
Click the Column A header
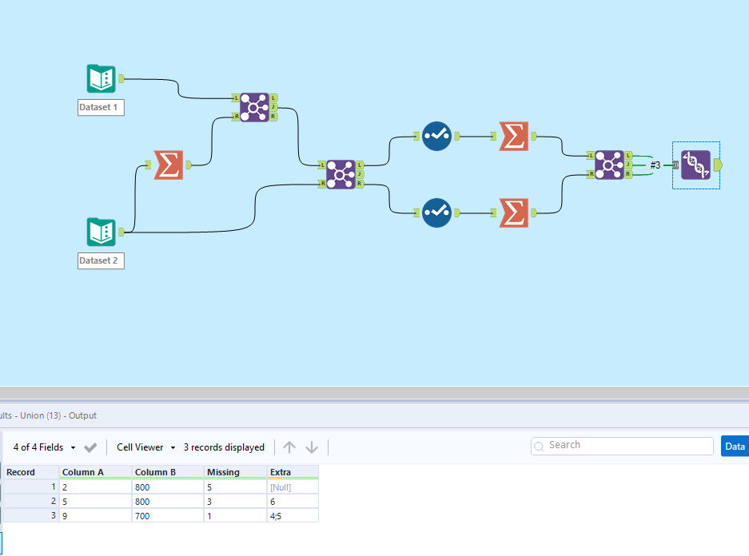click(96, 472)
